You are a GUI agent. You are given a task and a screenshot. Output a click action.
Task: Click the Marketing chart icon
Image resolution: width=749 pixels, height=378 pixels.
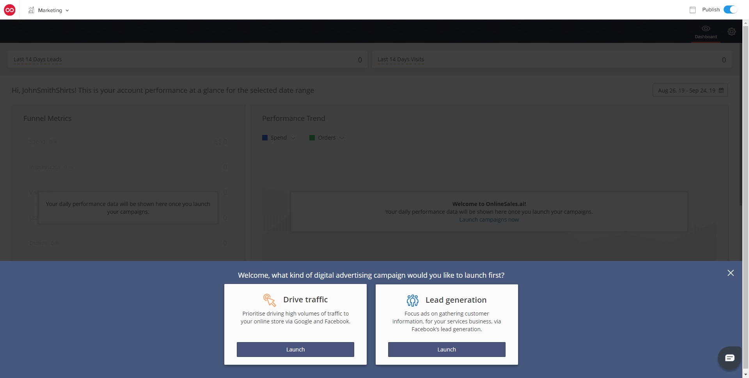coord(31,10)
